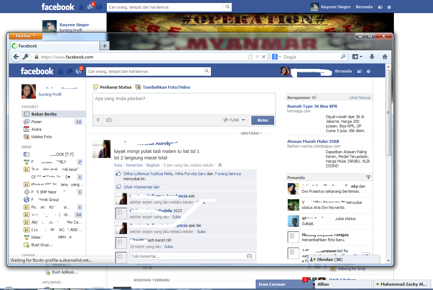The width and height of the screenshot is (433, 290).
Task: Open address bar history dropdown arrow
Action: coord(257,57)
